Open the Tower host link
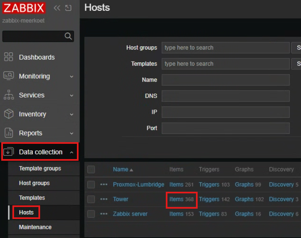 point(121,199)
